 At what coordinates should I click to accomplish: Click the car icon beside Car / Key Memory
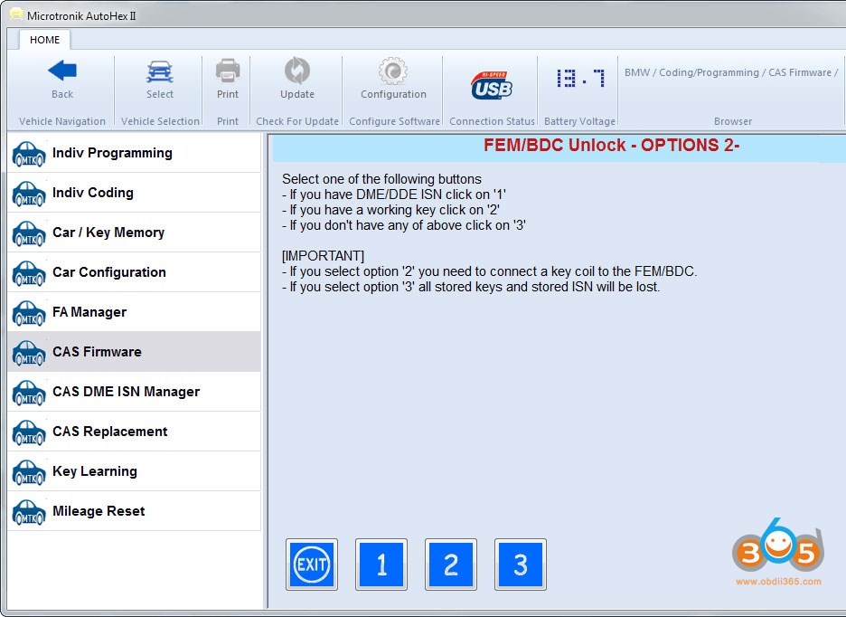click(x=29, y=233)
